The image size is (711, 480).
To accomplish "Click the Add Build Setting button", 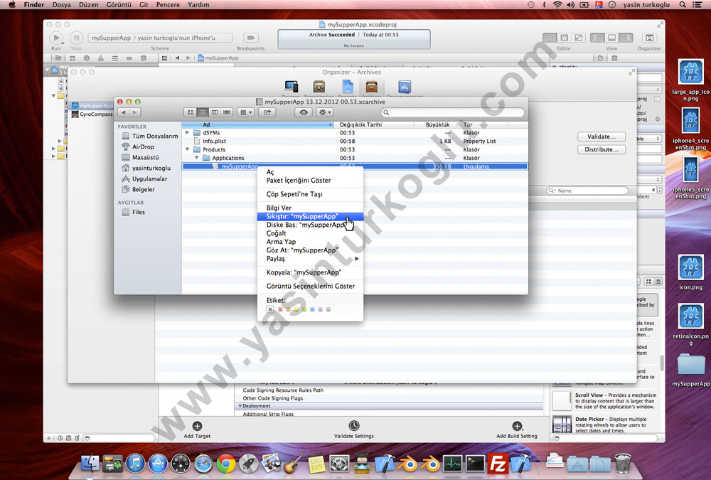I will (x=516, y=430).
